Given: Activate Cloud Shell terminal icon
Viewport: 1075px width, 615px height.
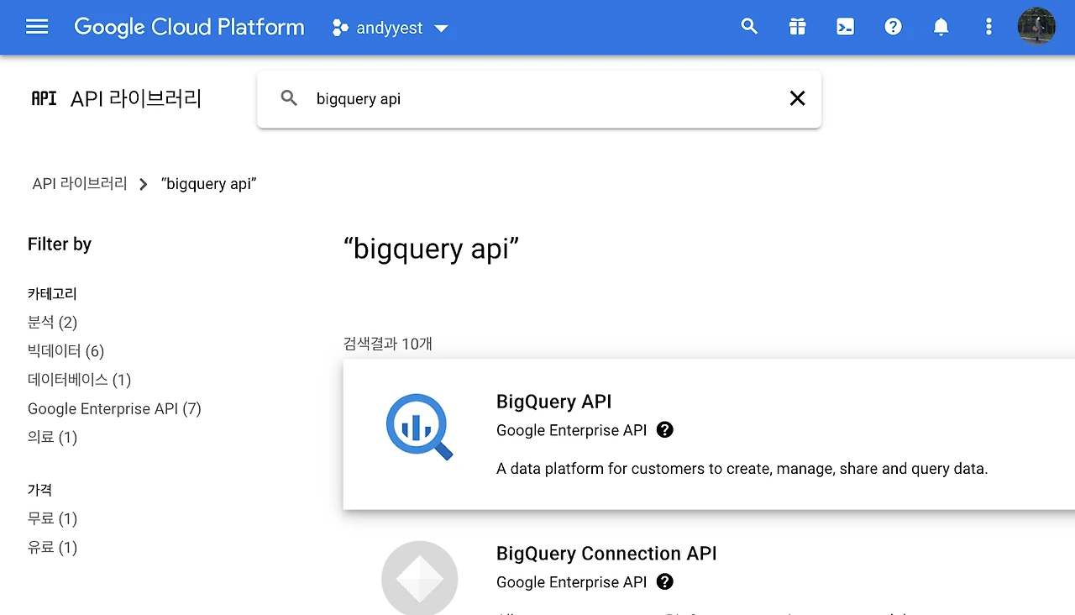Looking at the screenshot, I should (x=845, y=27).
